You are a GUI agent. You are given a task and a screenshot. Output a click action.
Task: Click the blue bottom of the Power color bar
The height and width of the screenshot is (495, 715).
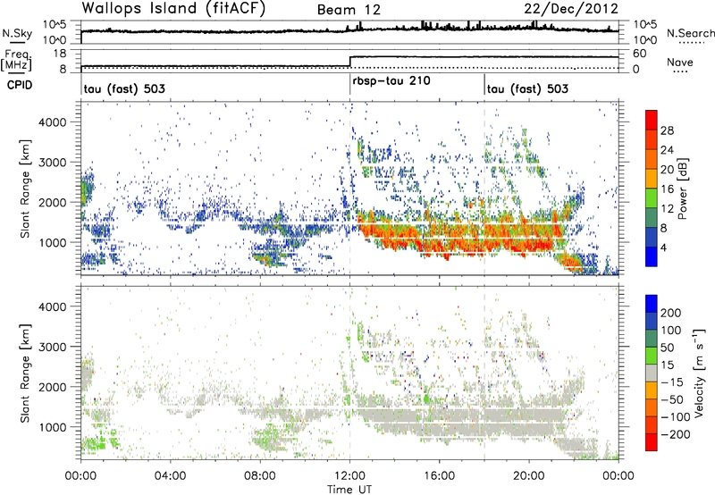[652, 256]
